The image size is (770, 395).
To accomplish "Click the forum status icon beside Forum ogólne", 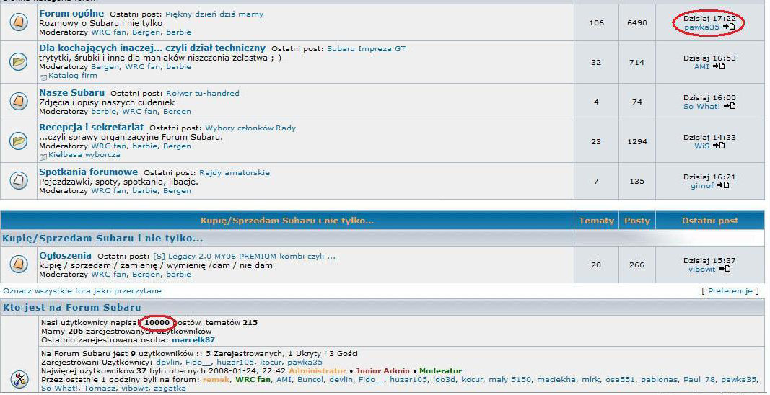I will [19, 22].
